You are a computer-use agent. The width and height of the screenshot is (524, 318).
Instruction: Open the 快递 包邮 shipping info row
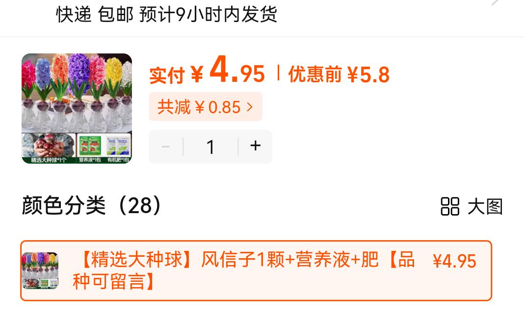tap(262, 14)
